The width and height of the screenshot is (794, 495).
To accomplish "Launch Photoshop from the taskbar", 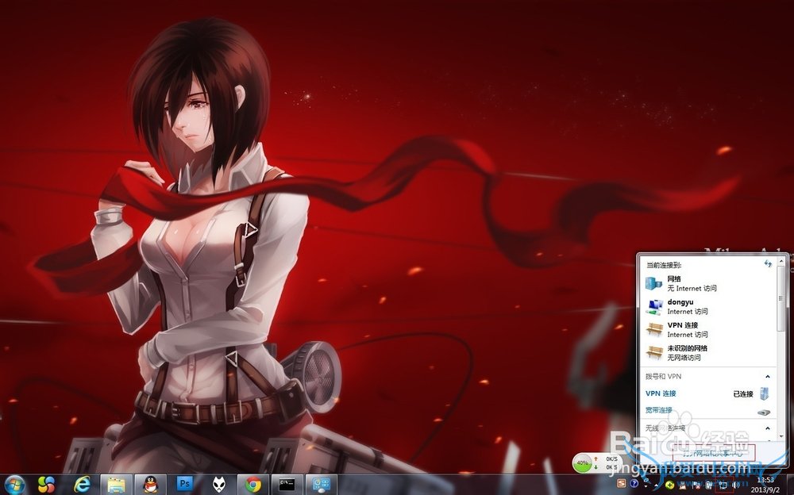I will point(184,484).
